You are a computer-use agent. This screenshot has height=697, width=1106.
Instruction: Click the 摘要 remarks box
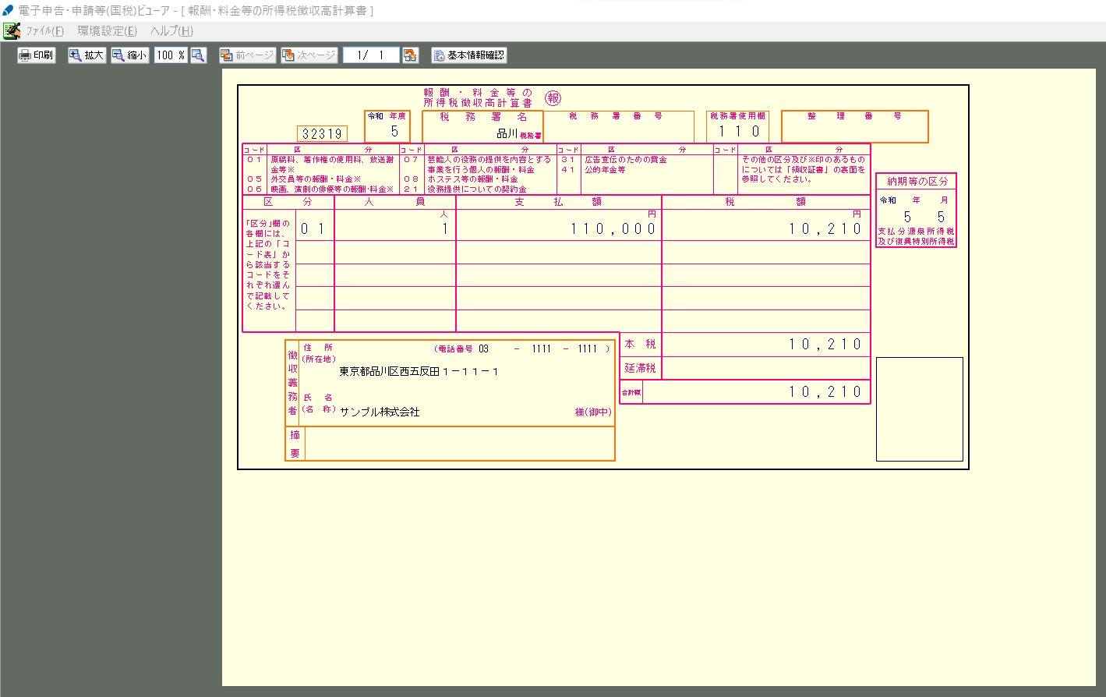point(459,444)
